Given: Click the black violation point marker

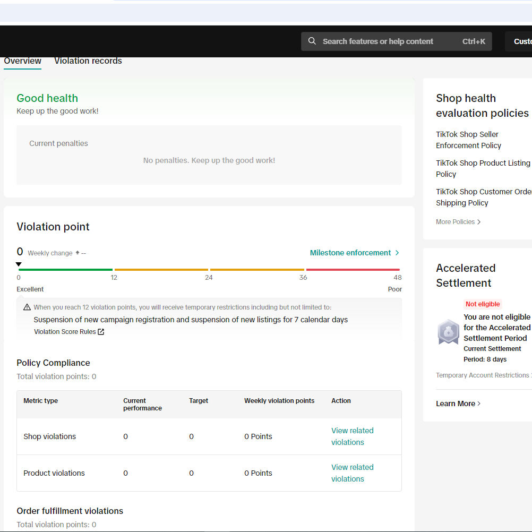Looking at the screenshot, I should coord(19,264).
